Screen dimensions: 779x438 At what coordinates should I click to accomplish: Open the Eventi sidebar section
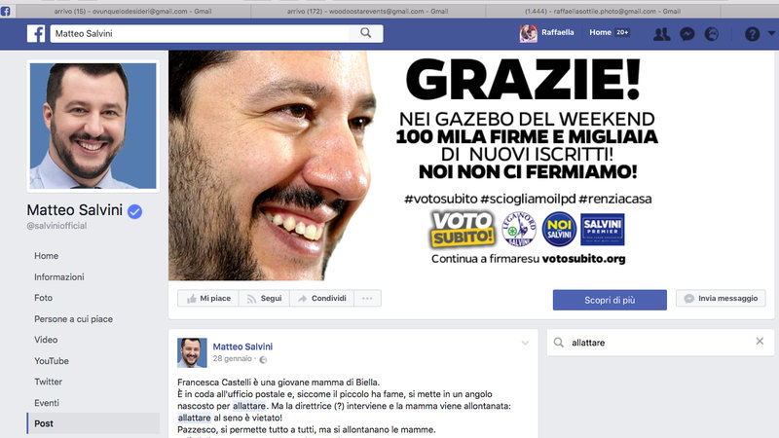point(47,403)
